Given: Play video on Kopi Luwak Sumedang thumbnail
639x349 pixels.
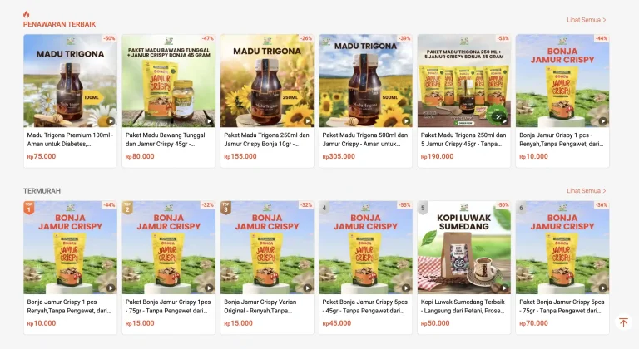Looking at the screenshot, I should [x=504, y=288].
